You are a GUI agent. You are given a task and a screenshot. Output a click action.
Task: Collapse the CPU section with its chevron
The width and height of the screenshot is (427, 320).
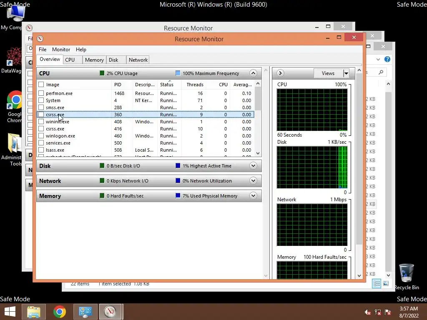[253, 73]
